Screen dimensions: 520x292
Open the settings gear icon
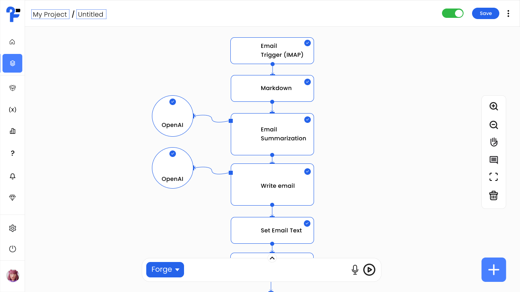point(12,228)
